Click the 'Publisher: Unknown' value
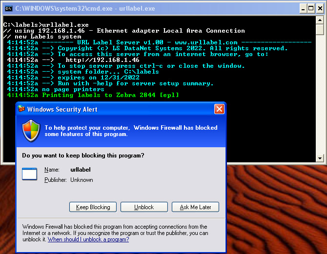 pyautogui.click(x=82, y=180)
